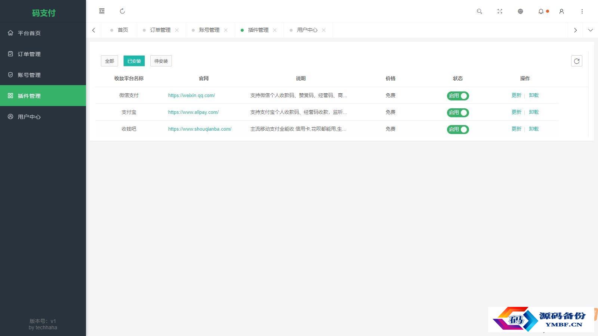Click the 收钱吧 name cell
The width and height of the screenshot is (598, 336).
(x=129, y=129)
